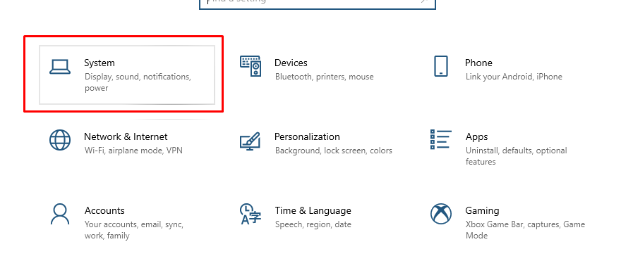This screenshot has height=268, width=621.
Task: Click the Phone device icon
Action: [441, 66]
